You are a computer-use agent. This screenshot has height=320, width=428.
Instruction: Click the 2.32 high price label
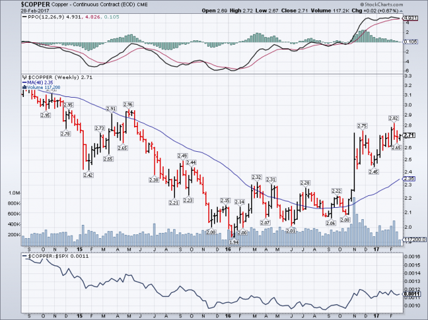point(257,177)
